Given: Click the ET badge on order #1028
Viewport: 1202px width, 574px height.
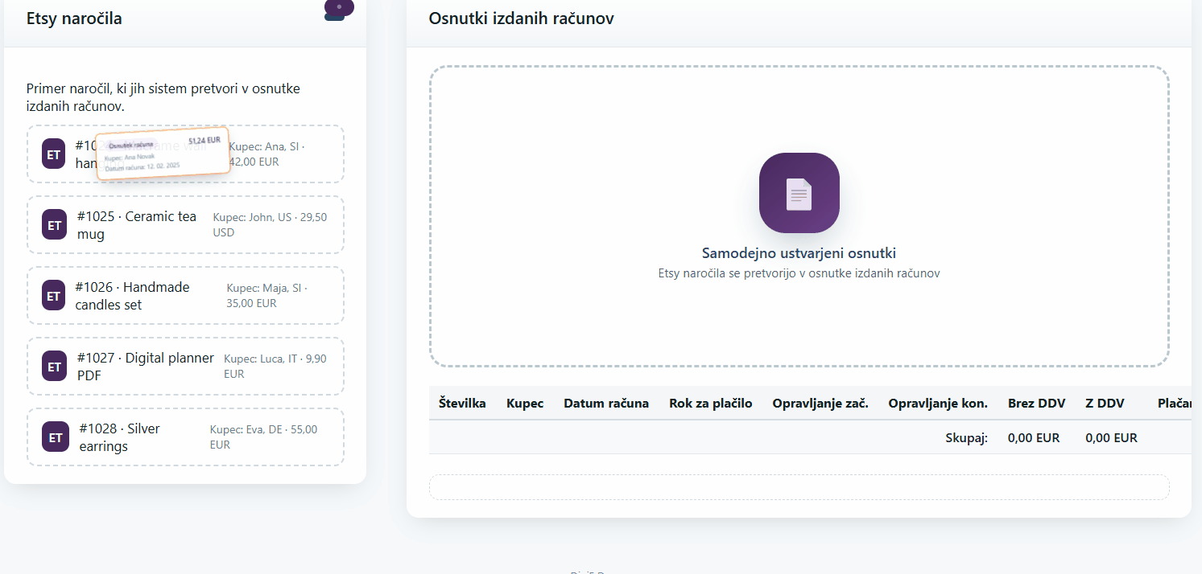Looking at the screenshot, I should click(55, 437).
